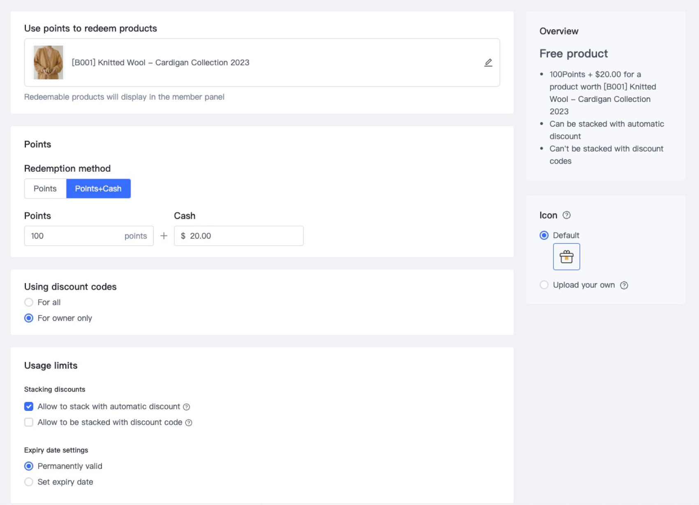Choose For owner only radio button

[x=29, y=318]
